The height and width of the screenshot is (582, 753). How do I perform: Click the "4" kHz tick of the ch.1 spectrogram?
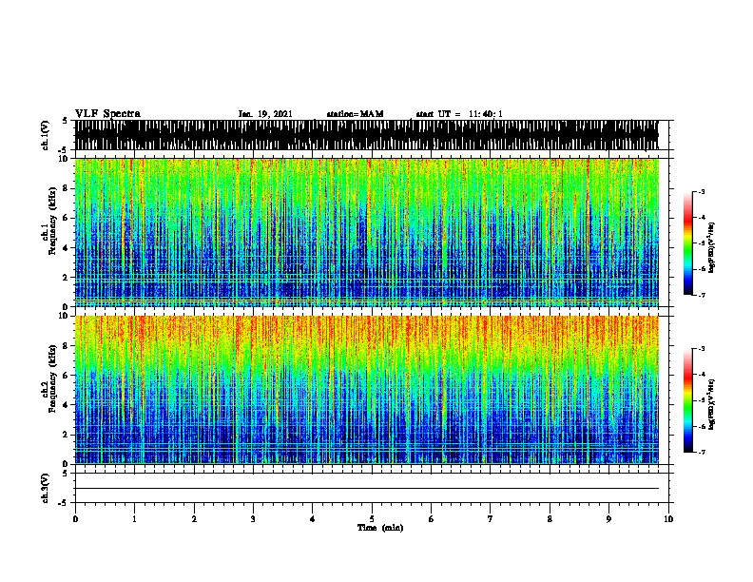click(67, 248)
